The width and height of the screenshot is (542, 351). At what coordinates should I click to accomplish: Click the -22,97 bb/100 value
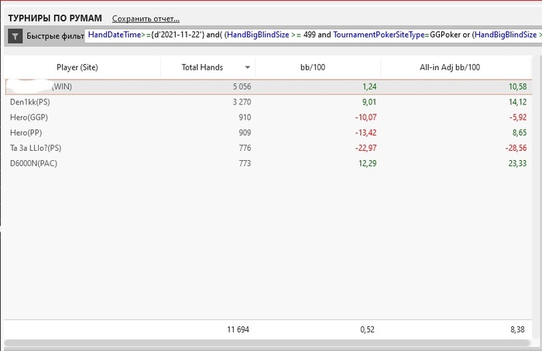click(365, 148)
